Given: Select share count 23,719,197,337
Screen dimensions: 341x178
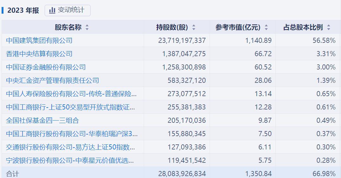Looking at the screenshot, I should 182,41.
